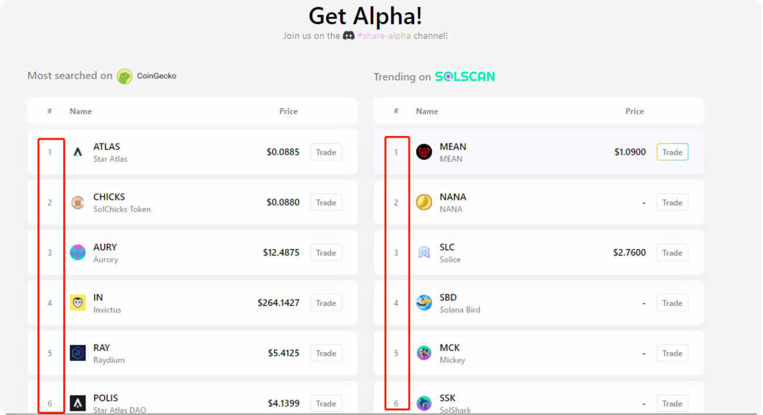Click the CHICKS SolChicks token icon
This screenshot has width=763, height=415.
coord(78,203)
